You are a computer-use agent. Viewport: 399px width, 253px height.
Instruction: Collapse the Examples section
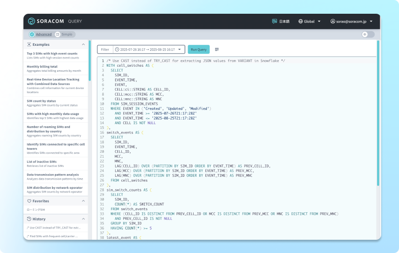click(x=84, y=44)
